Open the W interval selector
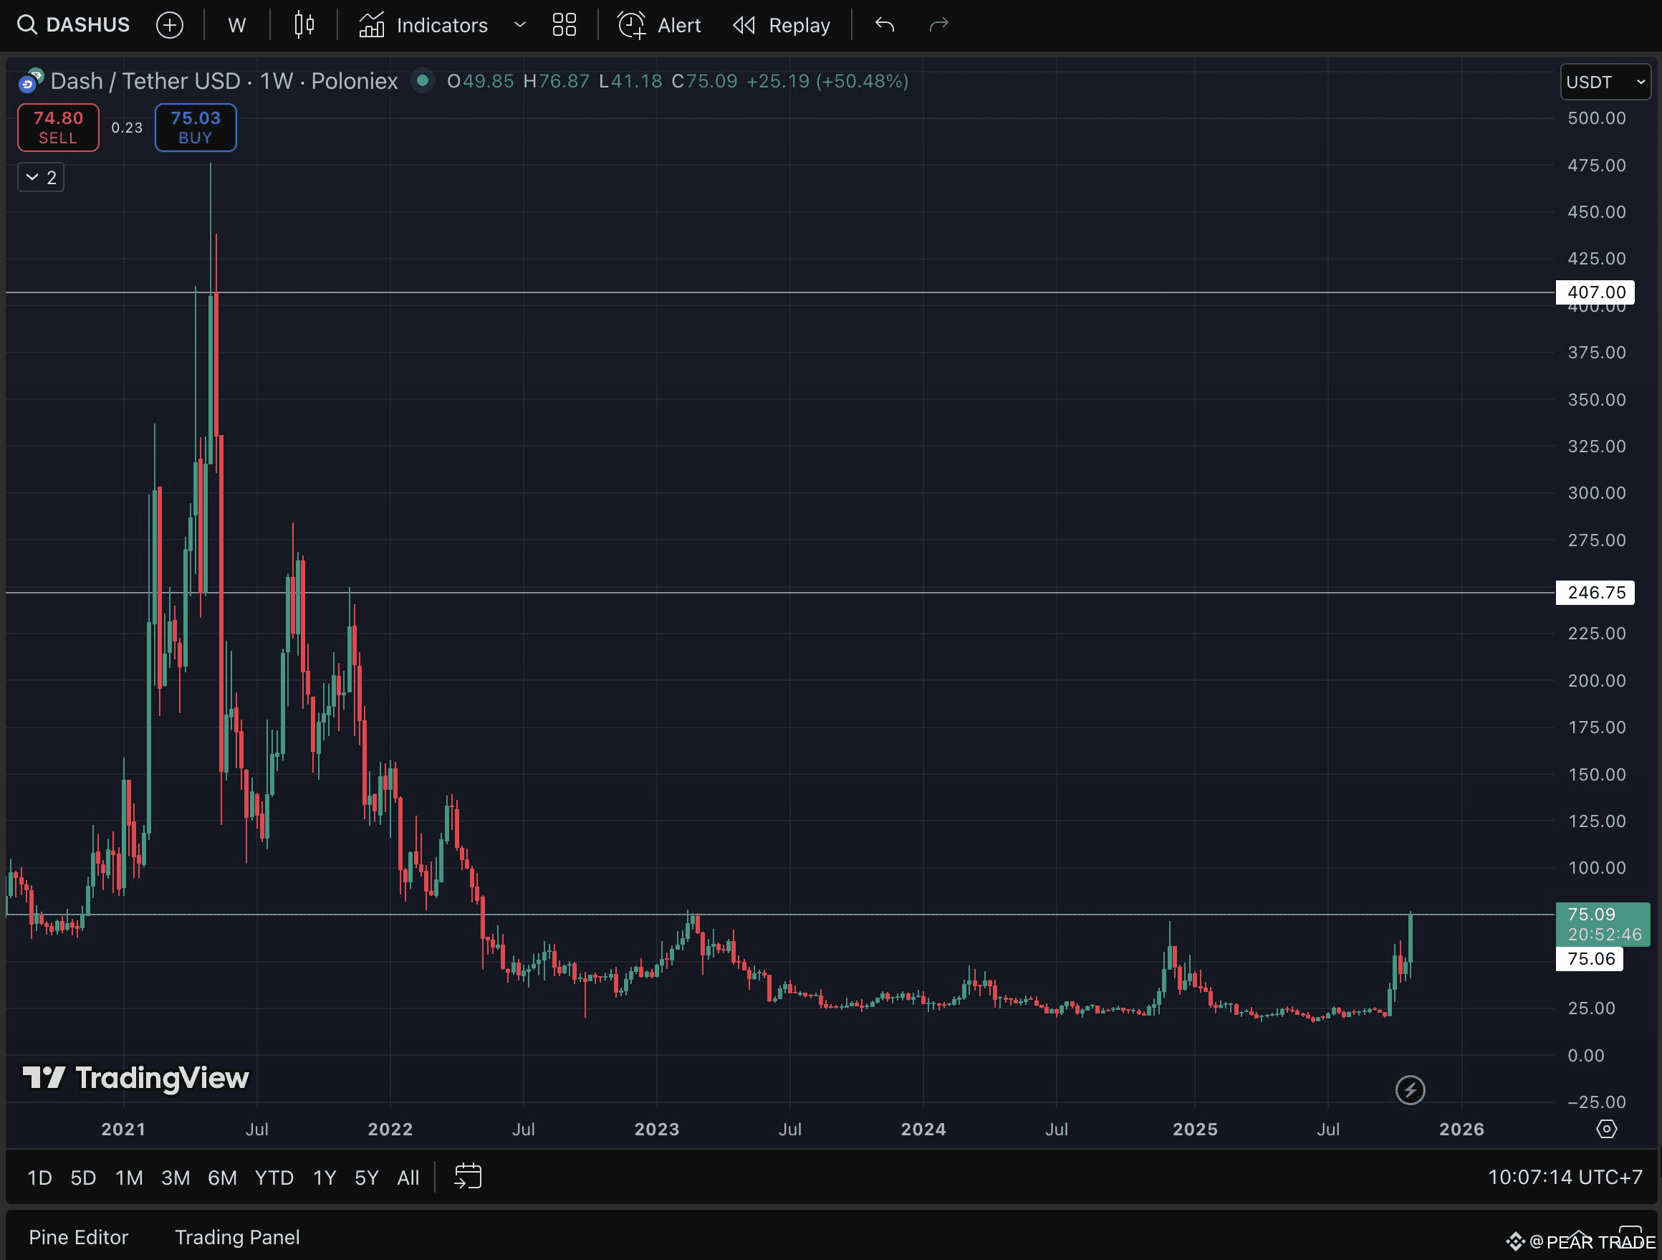1662x1260 pixels. [236, 24]
